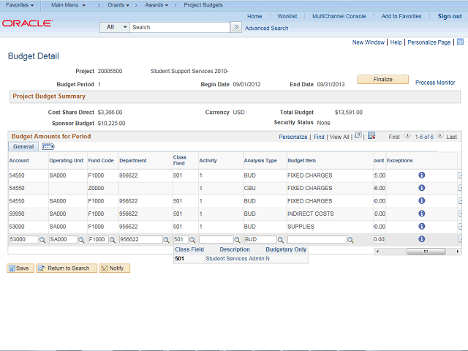Click the Save button
This screenshot has width=468, height=351.
[19, 268]
